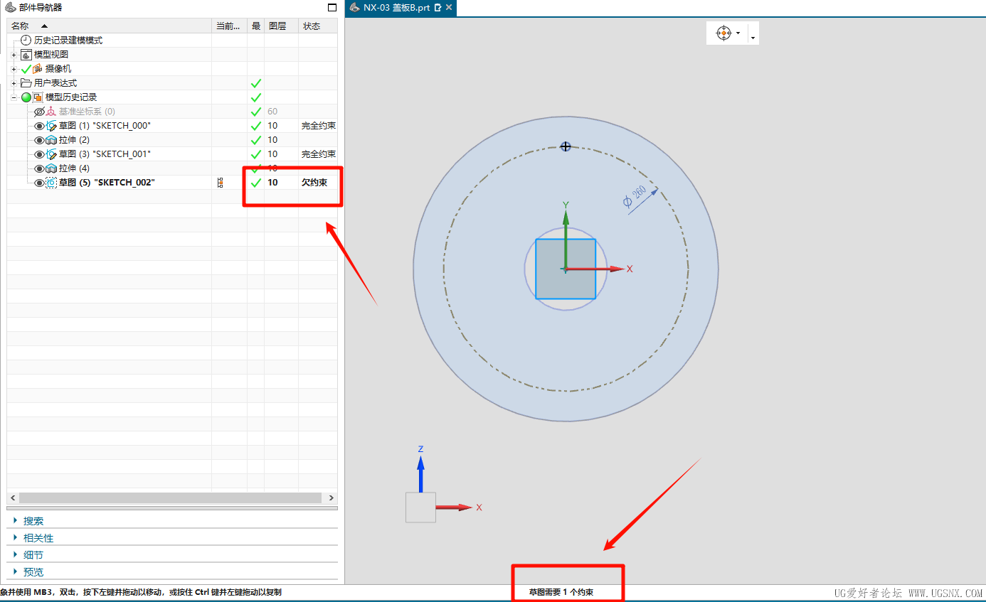Click the snap point target icon in viewport
The height and width of the screenshot is (602, 986).
(x=723, y=33)
